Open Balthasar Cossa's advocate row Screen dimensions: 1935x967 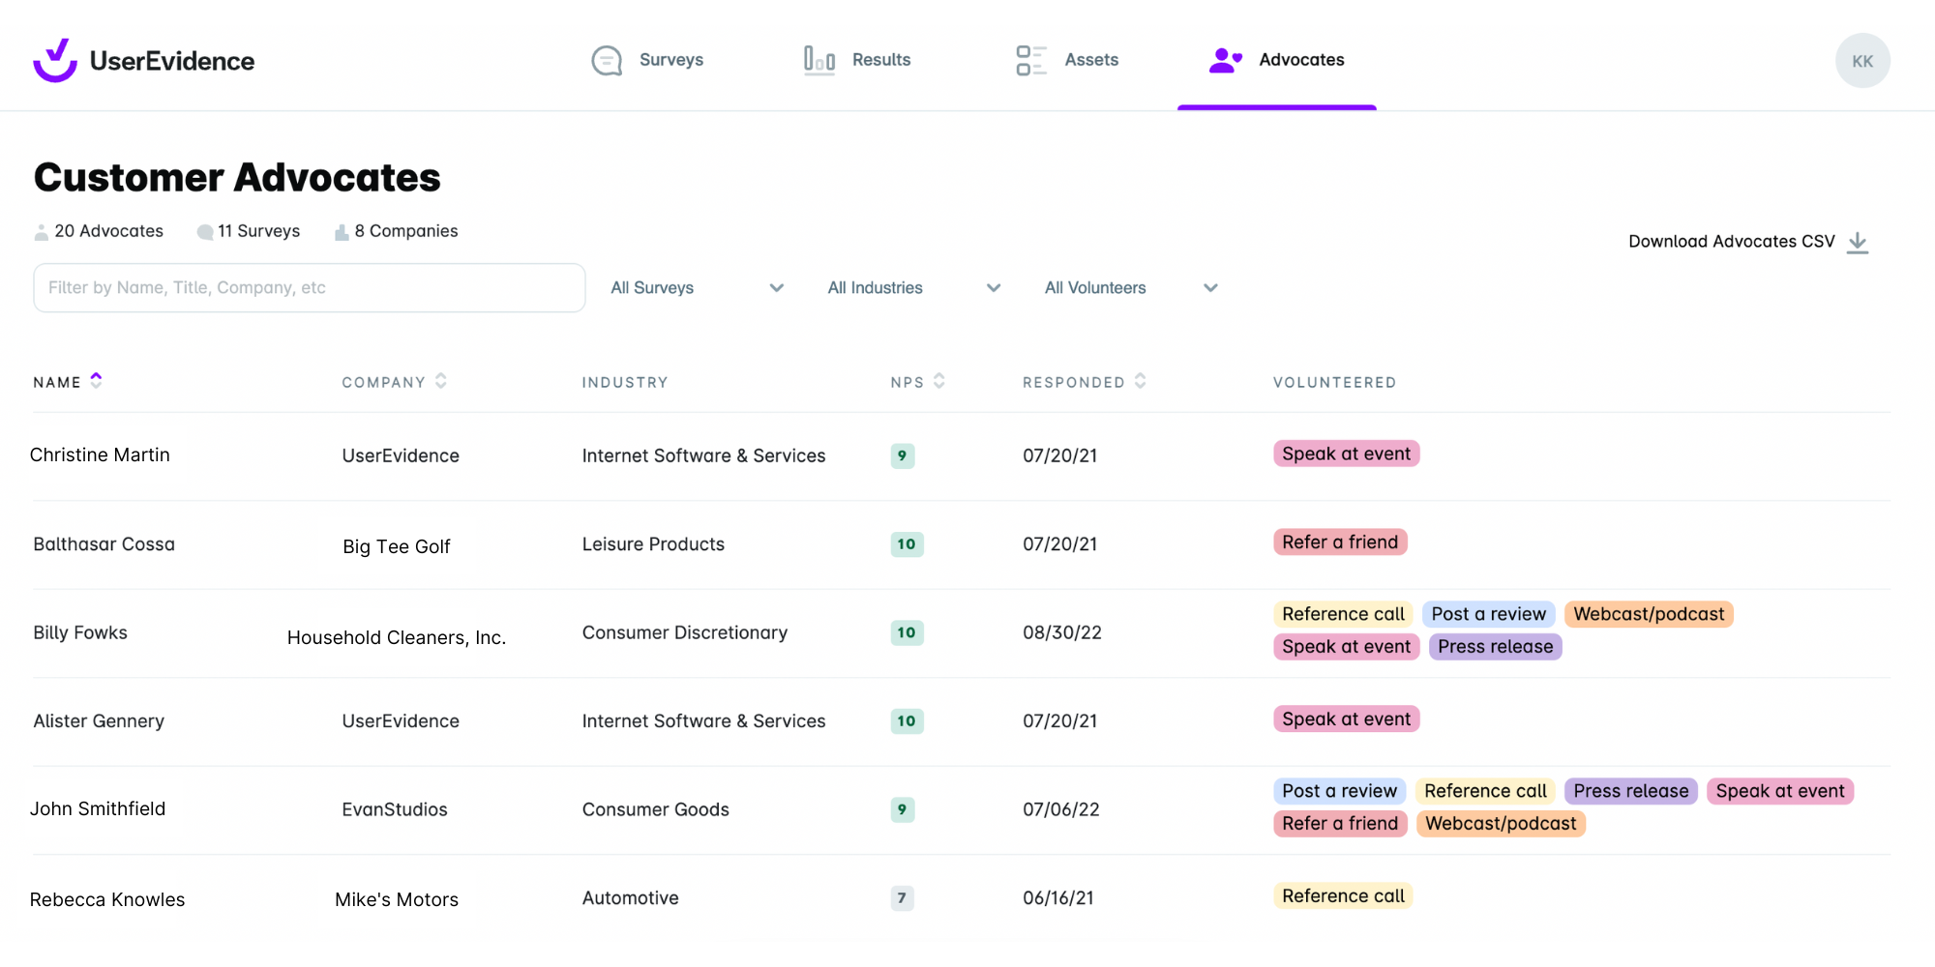coord(962,545)
